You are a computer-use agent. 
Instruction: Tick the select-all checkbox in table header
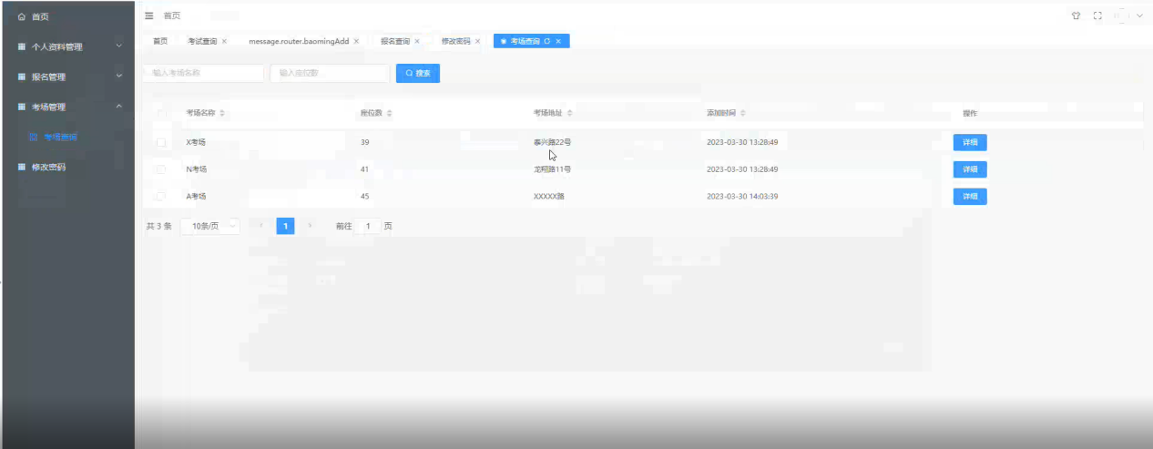click(x=161, y=113)
